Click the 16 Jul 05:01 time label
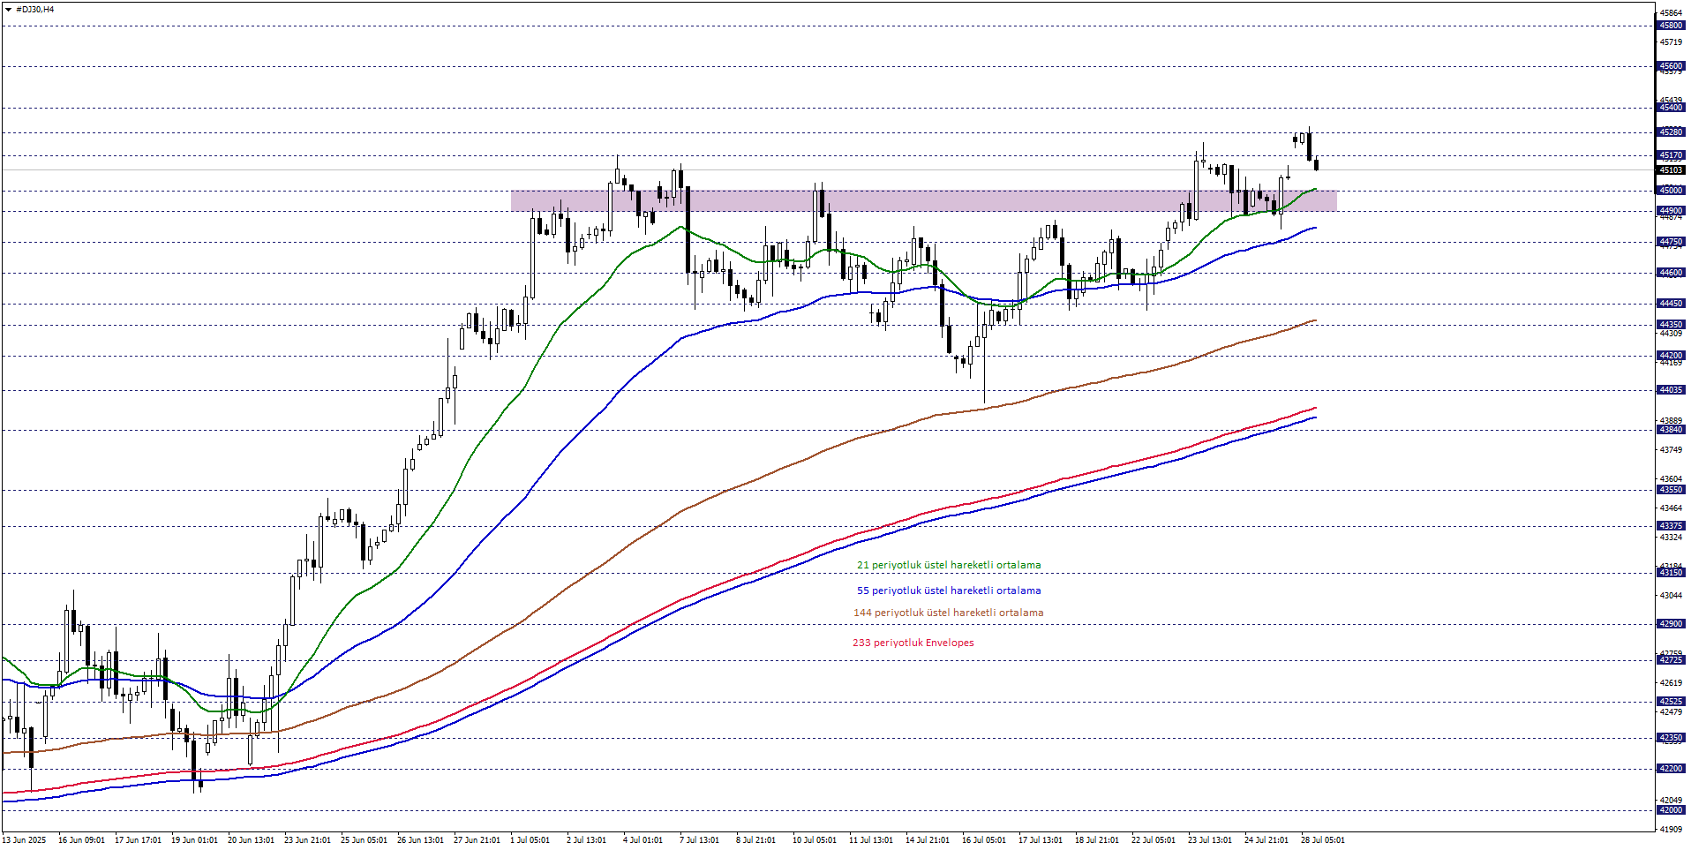The width and height of the screenshot is (1691, 850). (984, 840)
